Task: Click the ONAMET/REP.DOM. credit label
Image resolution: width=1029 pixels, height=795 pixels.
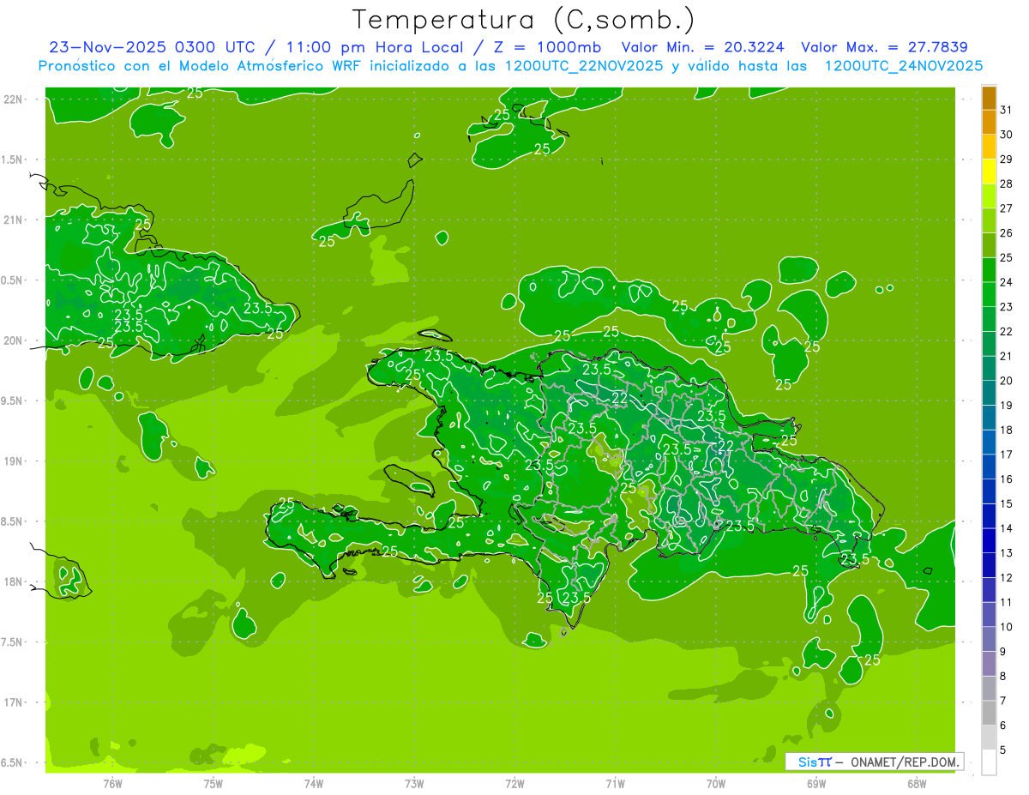Action: 905,762
